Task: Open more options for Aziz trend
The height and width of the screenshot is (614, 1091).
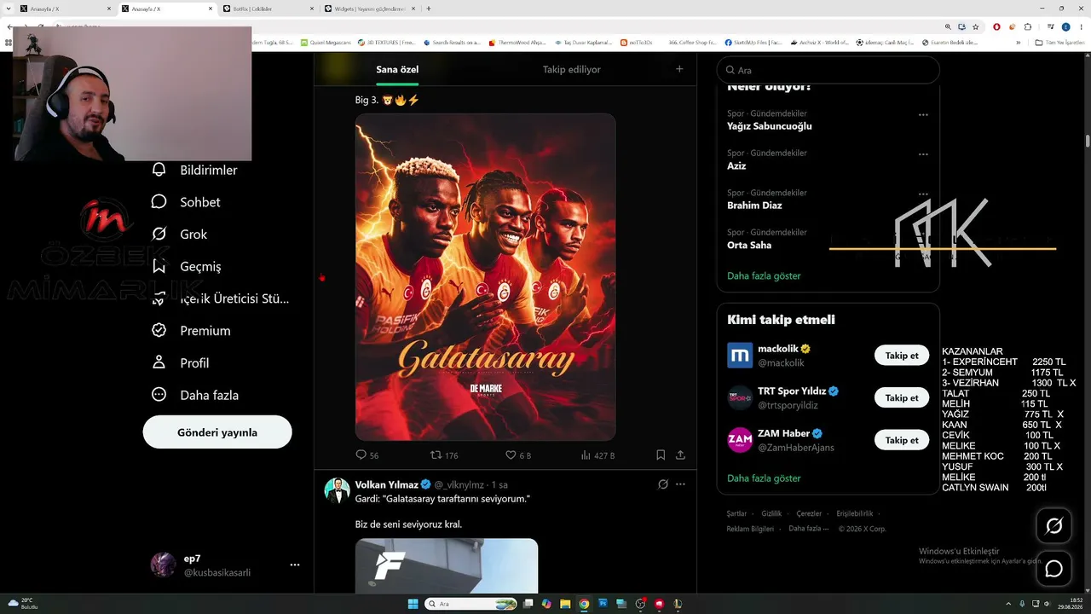Action: [923, 154]
